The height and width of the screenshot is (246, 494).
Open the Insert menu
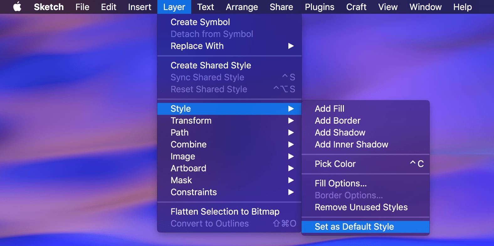pyautogui.click(x=139, y=7)
